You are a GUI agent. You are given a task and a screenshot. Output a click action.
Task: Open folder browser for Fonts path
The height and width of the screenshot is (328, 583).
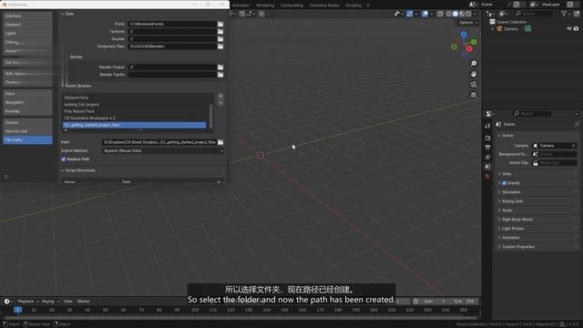[220, 24]
